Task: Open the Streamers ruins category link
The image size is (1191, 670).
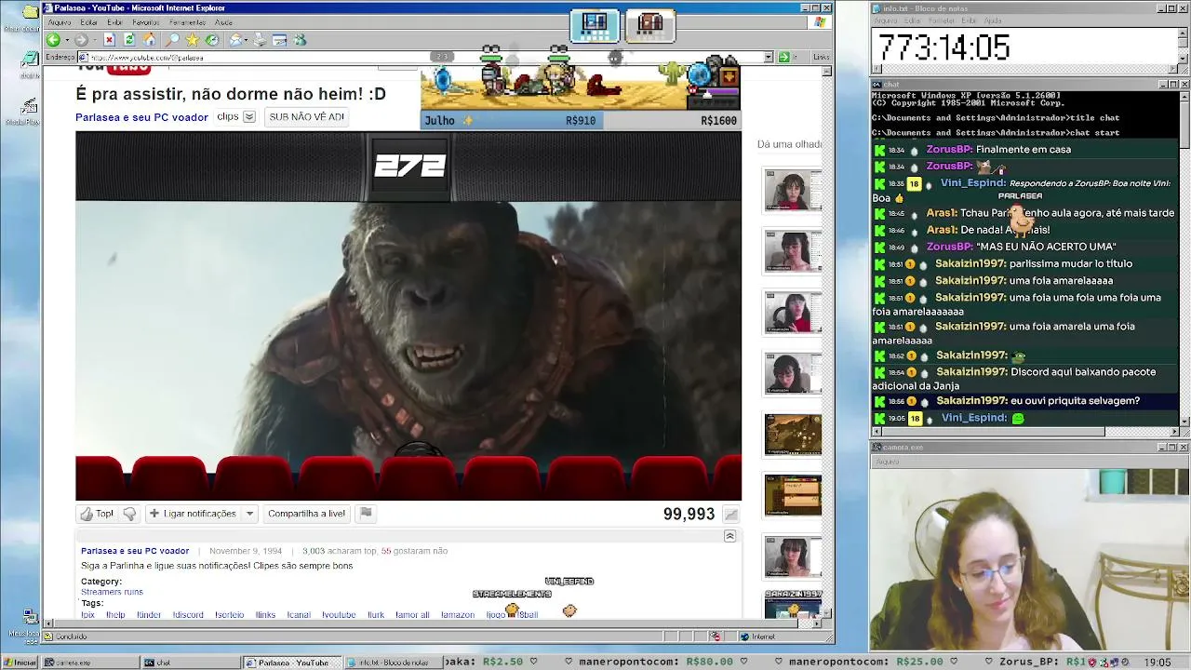Action: coord(112,592)
